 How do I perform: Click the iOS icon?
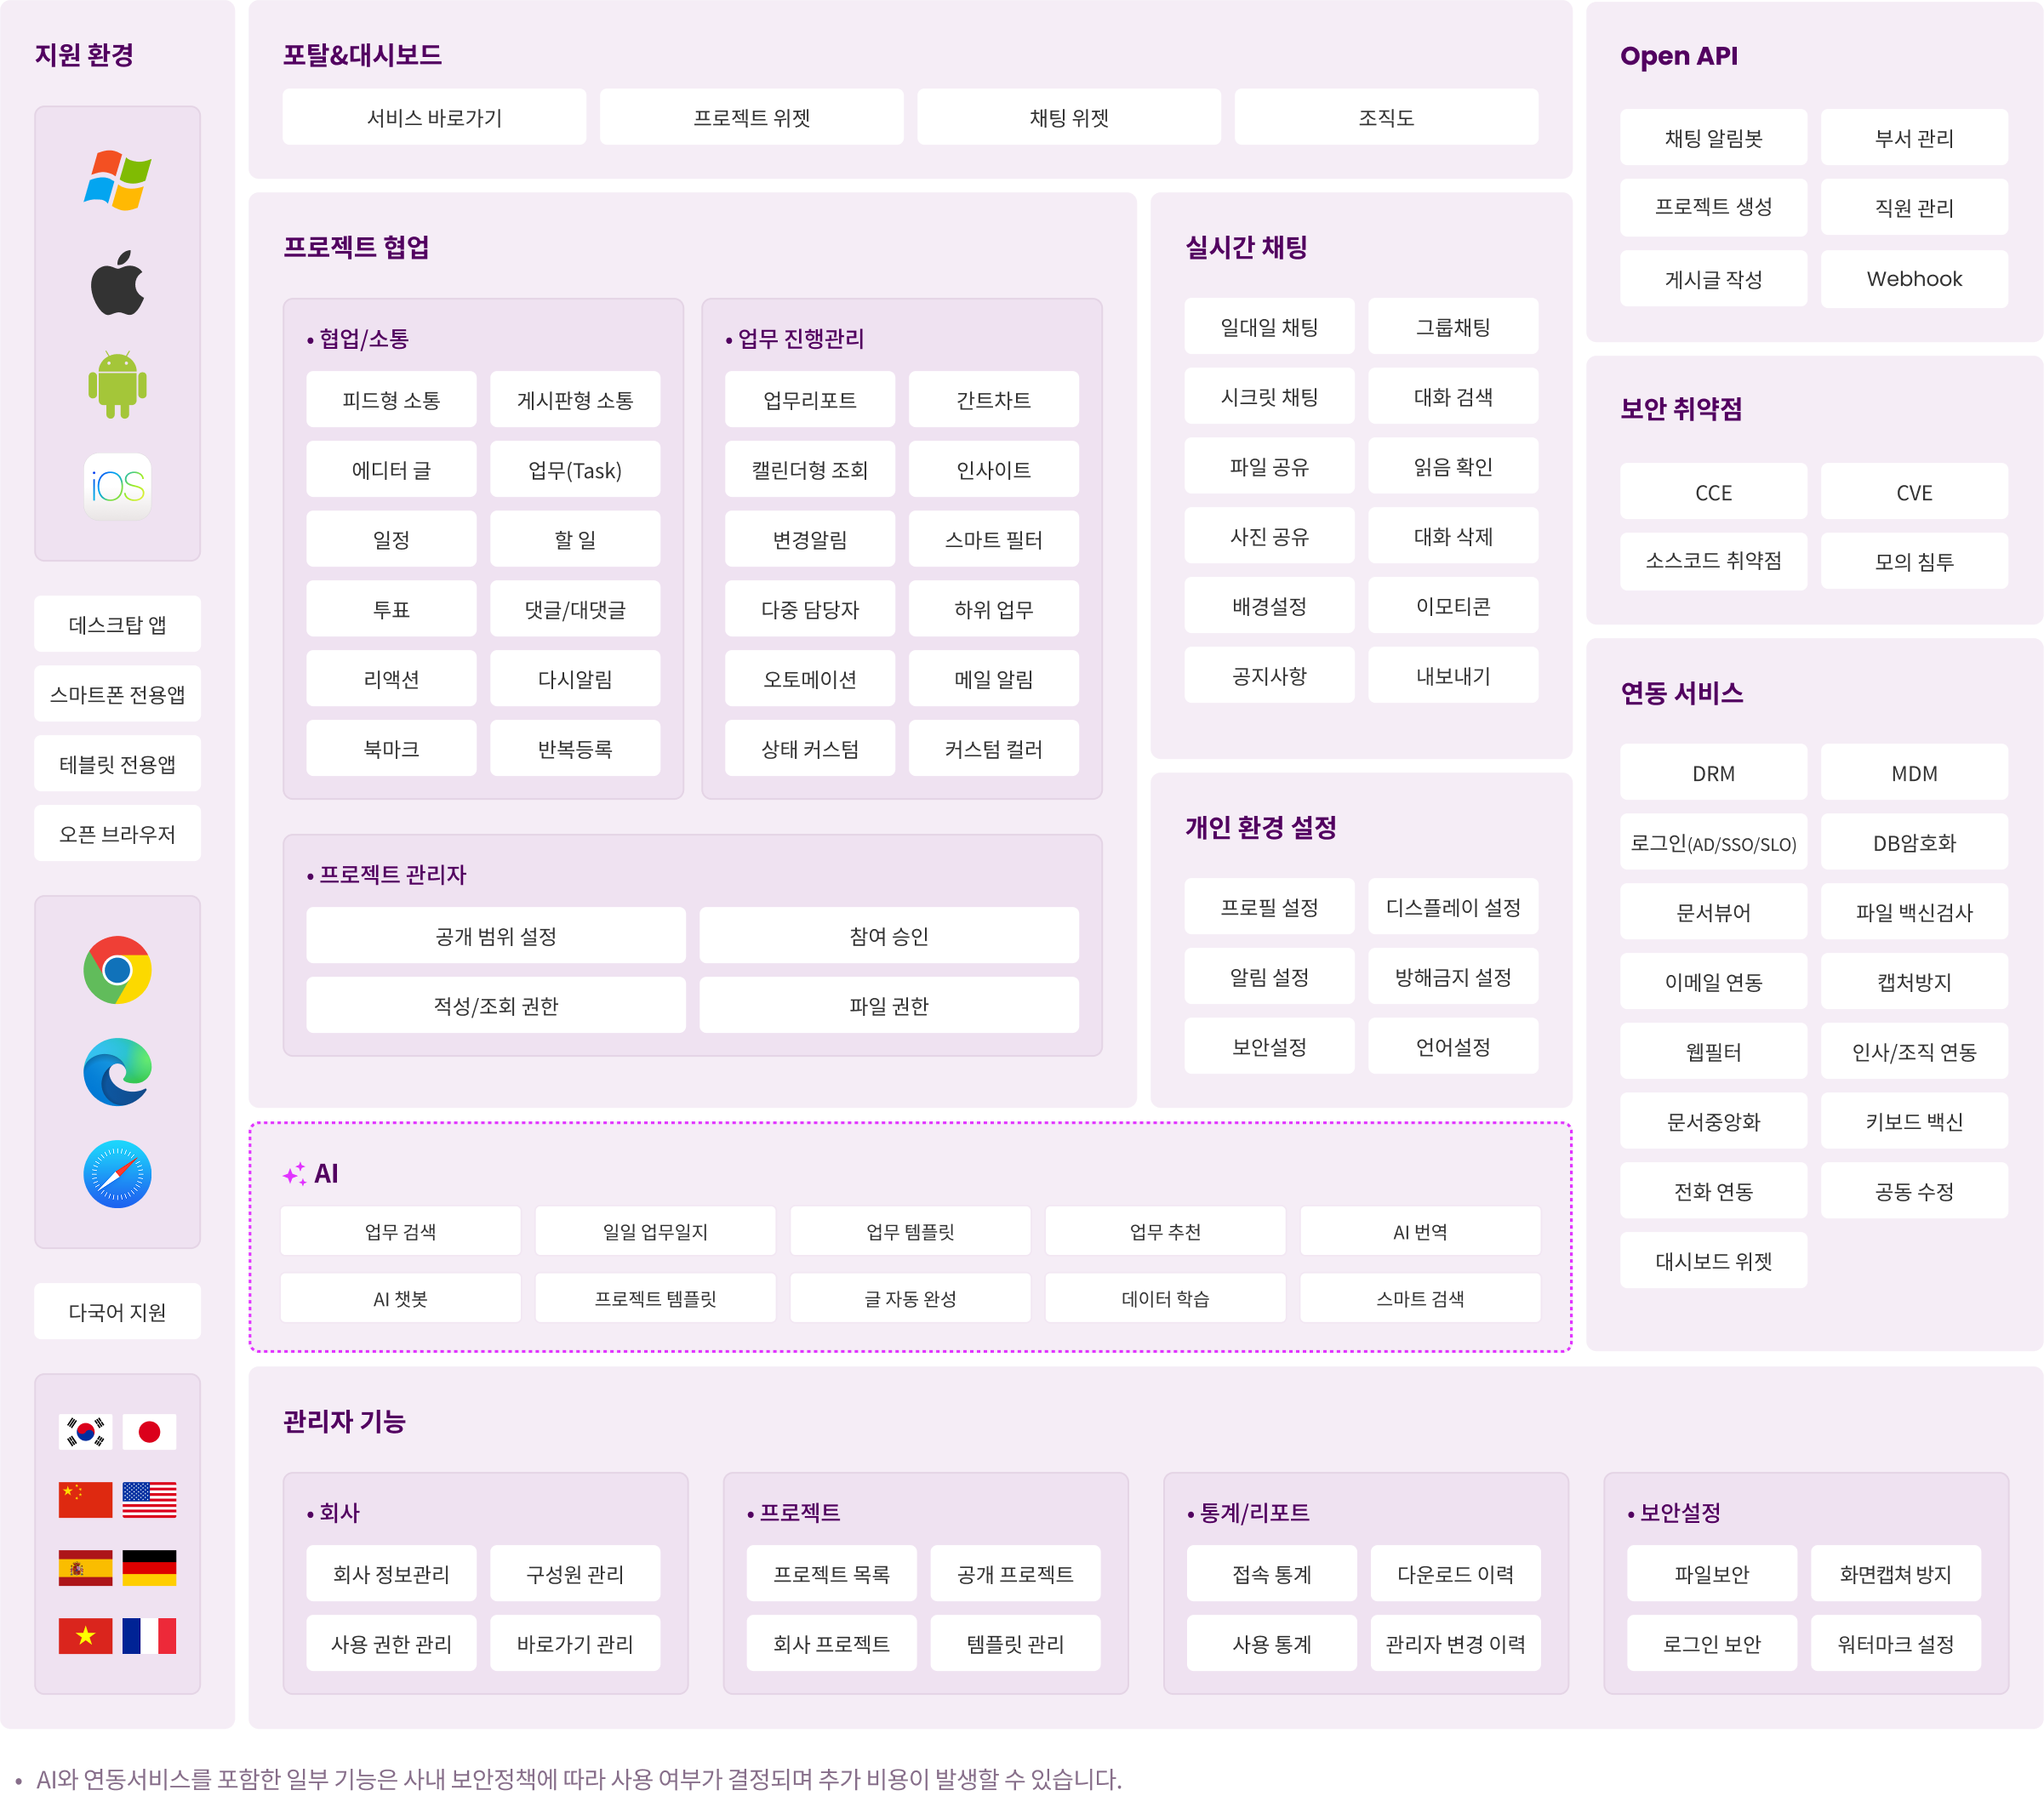point(117,487)
